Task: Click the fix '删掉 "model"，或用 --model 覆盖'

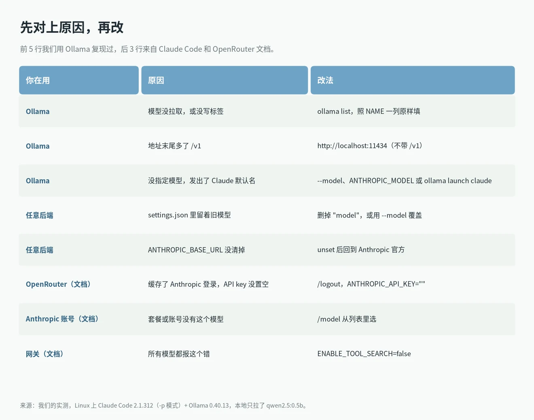Action: 370,215
